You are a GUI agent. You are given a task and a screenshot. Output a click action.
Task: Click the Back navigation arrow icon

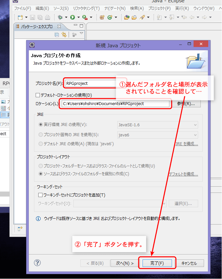(x=192, y=17)
